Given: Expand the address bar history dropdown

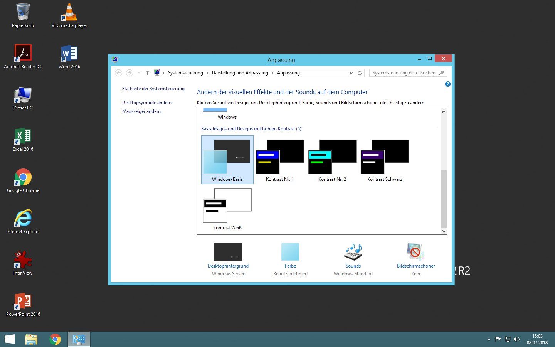Looking at the screenshot, I should [x=351, y=73].
